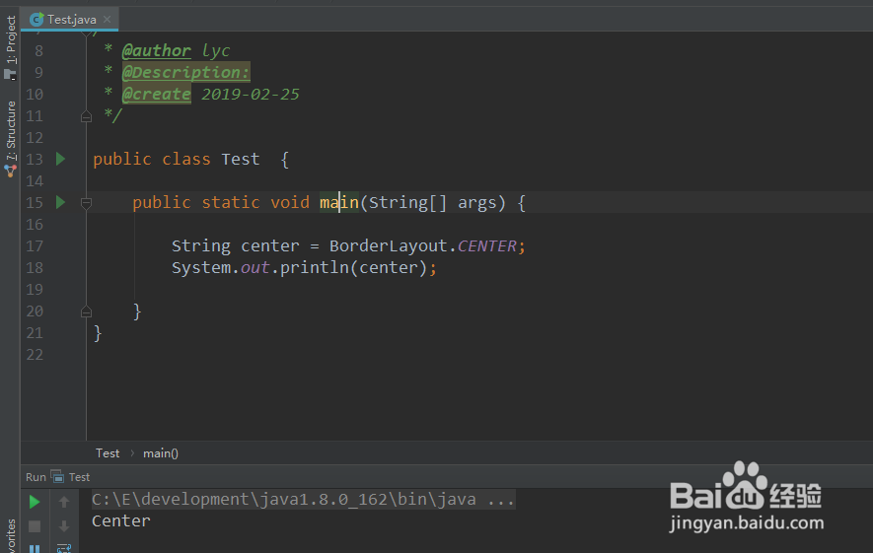Toggle soft-wrap icon in Run console toolbar
This screenshot has width=873, height=553.
[x=64, y=548]
